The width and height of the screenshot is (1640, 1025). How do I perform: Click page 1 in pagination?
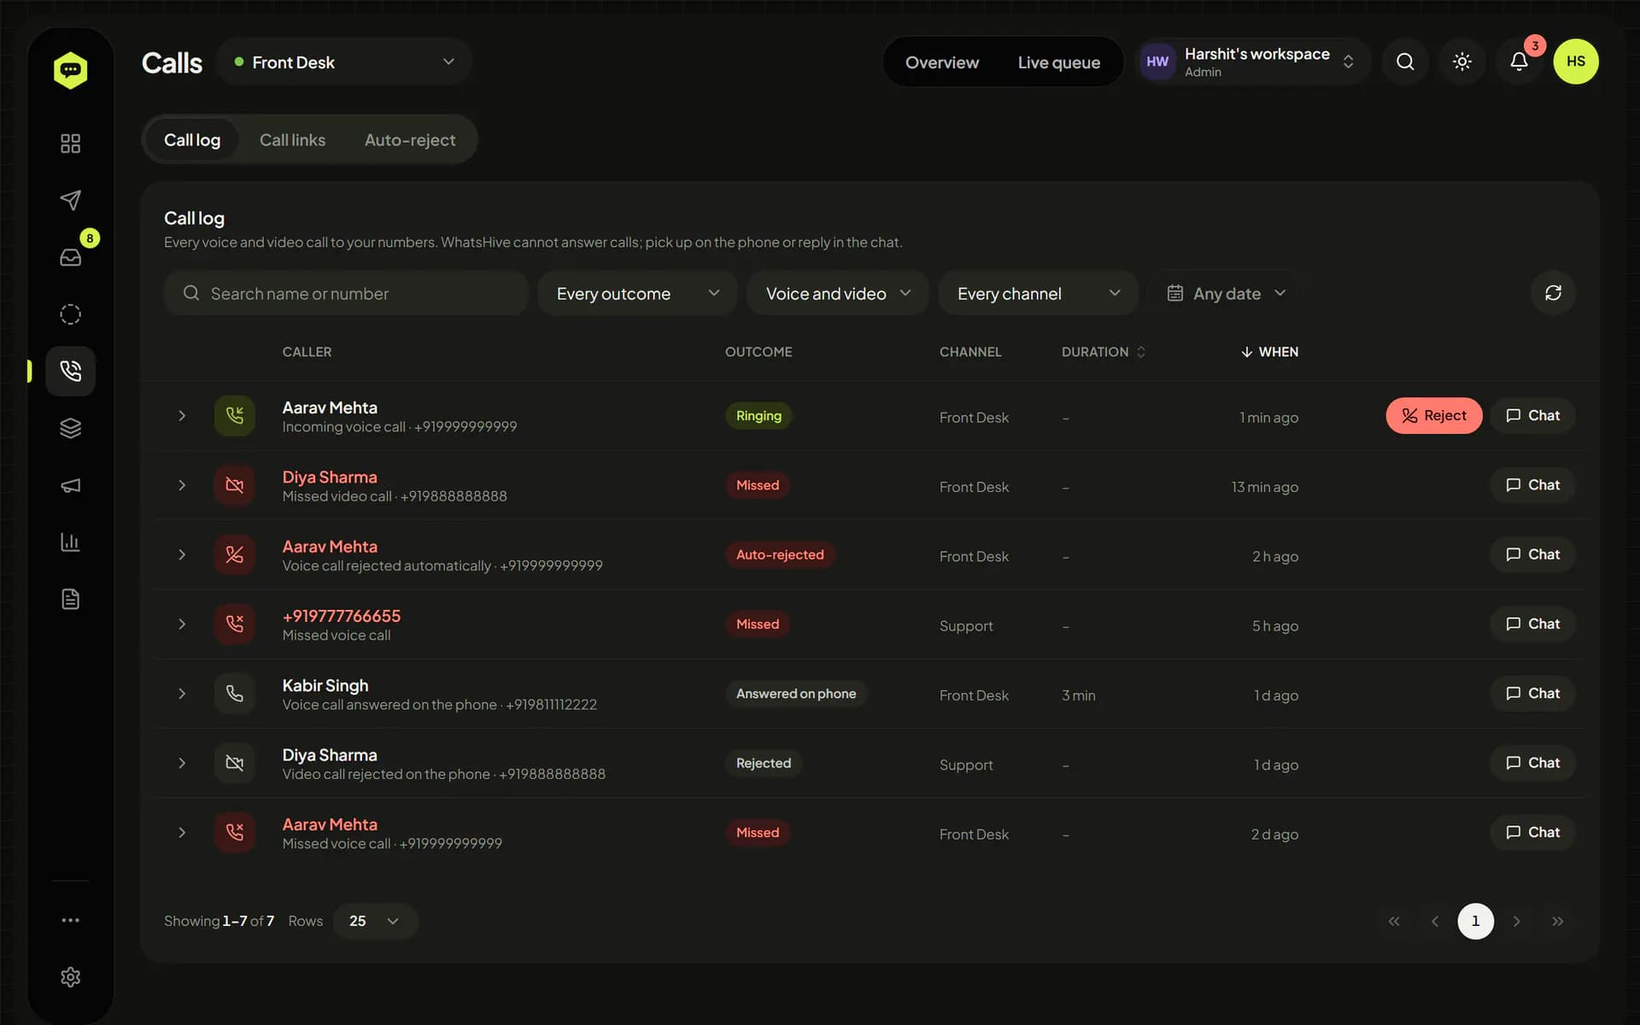pyautogui.click(x=1475, y=921)
